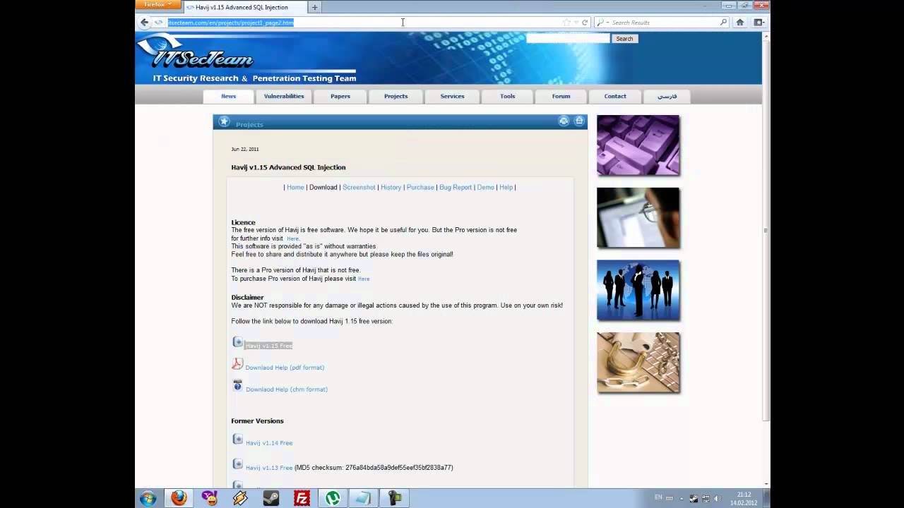Click the website search text box

coord(568,38)
